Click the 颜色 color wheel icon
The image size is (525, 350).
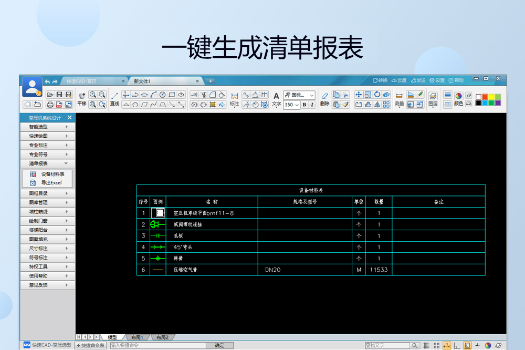click(459, 96)
